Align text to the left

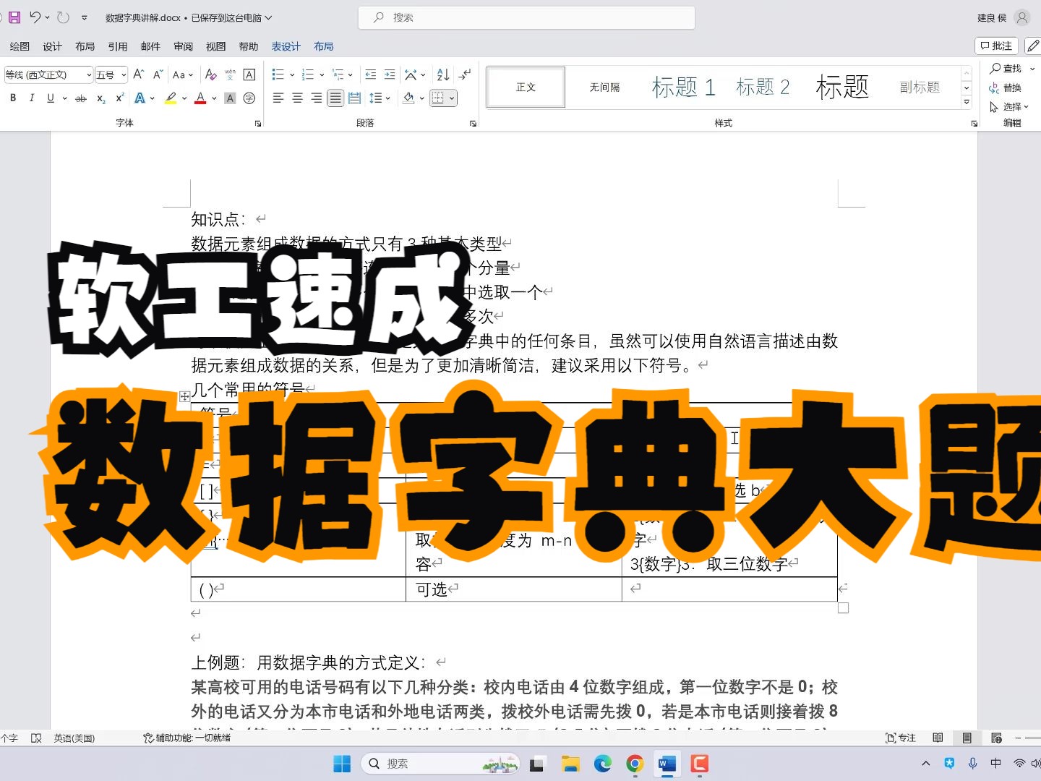[278, 98]
